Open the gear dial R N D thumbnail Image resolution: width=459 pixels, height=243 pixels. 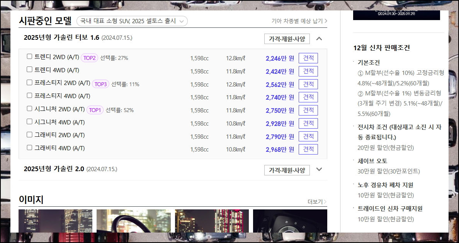pyautogui.click(x=290, y=221)
